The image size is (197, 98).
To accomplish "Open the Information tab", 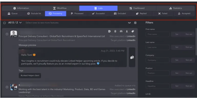I will tap(21, 8).
